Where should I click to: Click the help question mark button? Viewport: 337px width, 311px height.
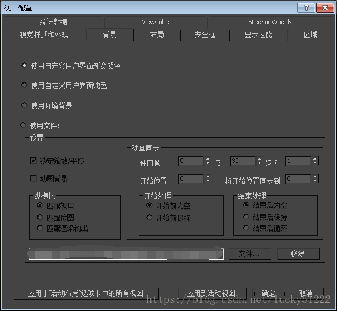click(x=306, y=8)
